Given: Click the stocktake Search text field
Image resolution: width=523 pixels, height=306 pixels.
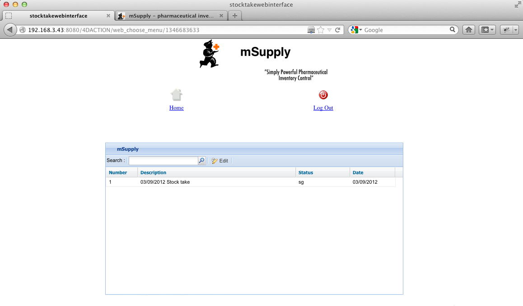Looking at the screenshot, I should 163,161.
